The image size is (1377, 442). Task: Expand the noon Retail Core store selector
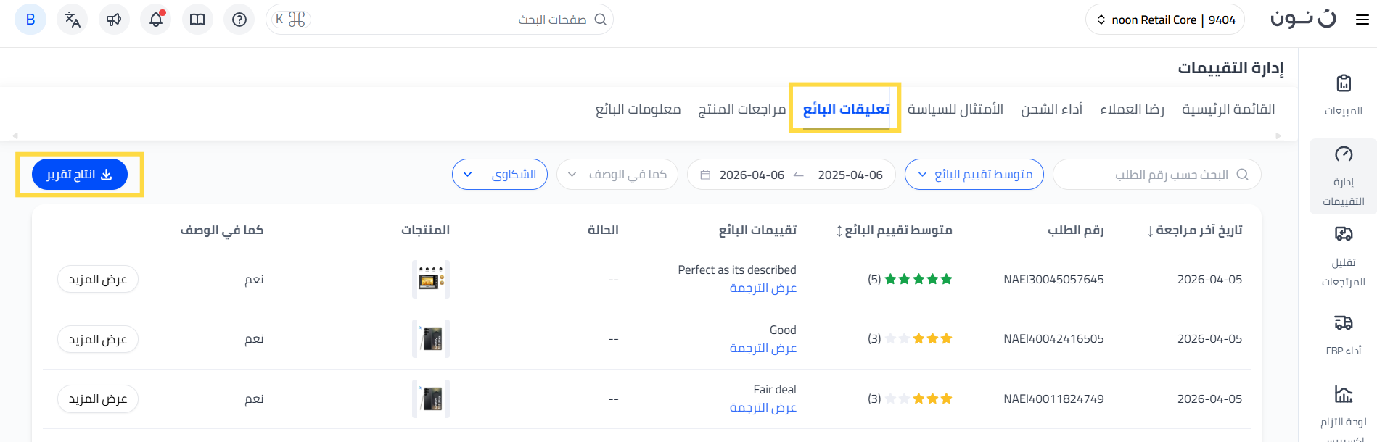click(1165, 20)
